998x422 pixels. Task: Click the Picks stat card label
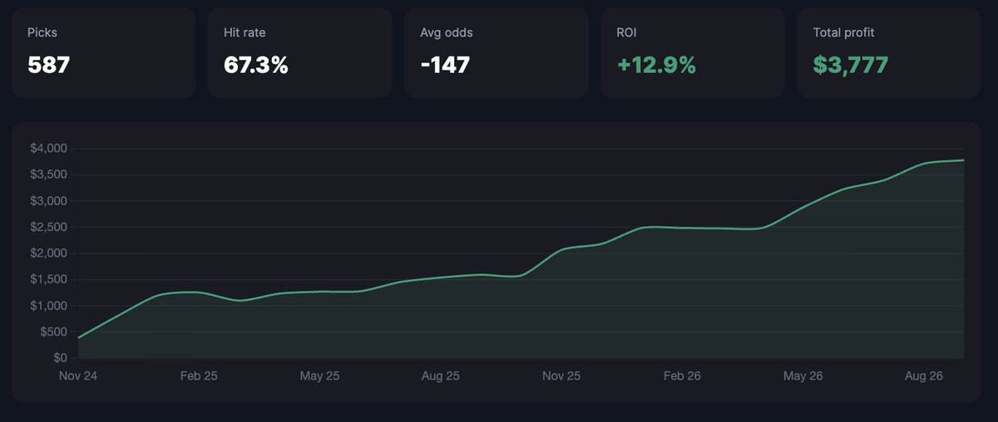42,32
